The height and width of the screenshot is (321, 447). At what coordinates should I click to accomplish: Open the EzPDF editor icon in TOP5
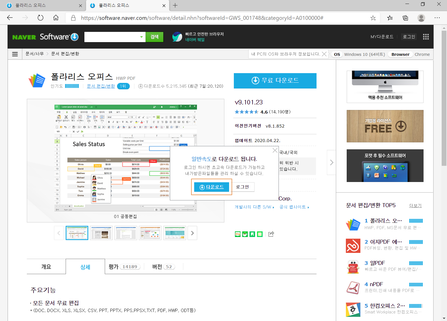[353, 246]
